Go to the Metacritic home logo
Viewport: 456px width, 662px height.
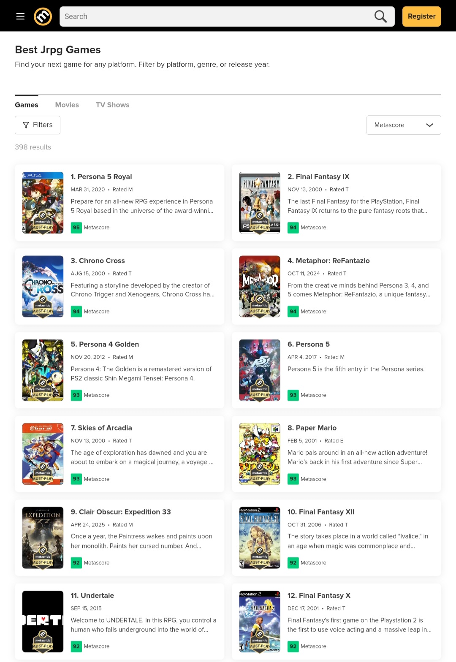[x=43, y=16]
